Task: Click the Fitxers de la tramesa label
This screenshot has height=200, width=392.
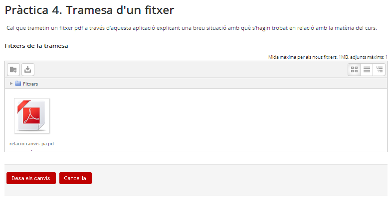Action: point(36,46)
